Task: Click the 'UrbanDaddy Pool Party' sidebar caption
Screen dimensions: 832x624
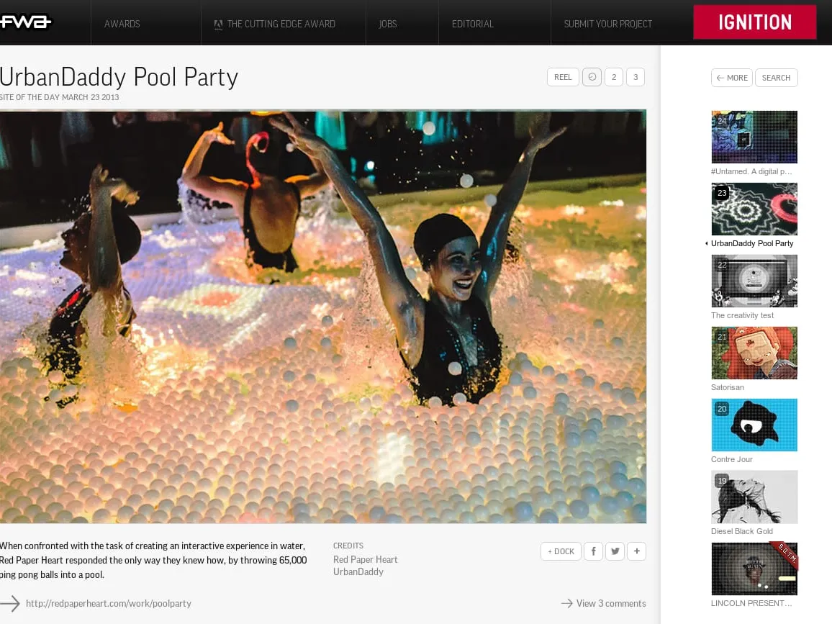Action: [x=752, y=243]
